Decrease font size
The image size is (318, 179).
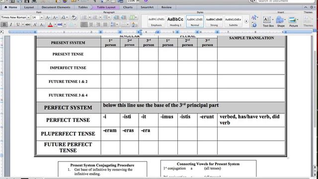click(55, 17)
